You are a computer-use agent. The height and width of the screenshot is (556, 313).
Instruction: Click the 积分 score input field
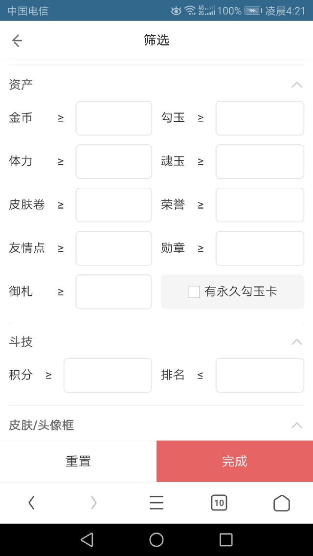pyautogui.click(x=108, y=375)
